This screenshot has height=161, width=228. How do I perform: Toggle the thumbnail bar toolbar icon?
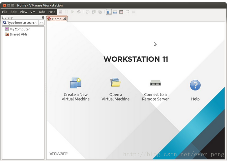click(x=115, y=12)
